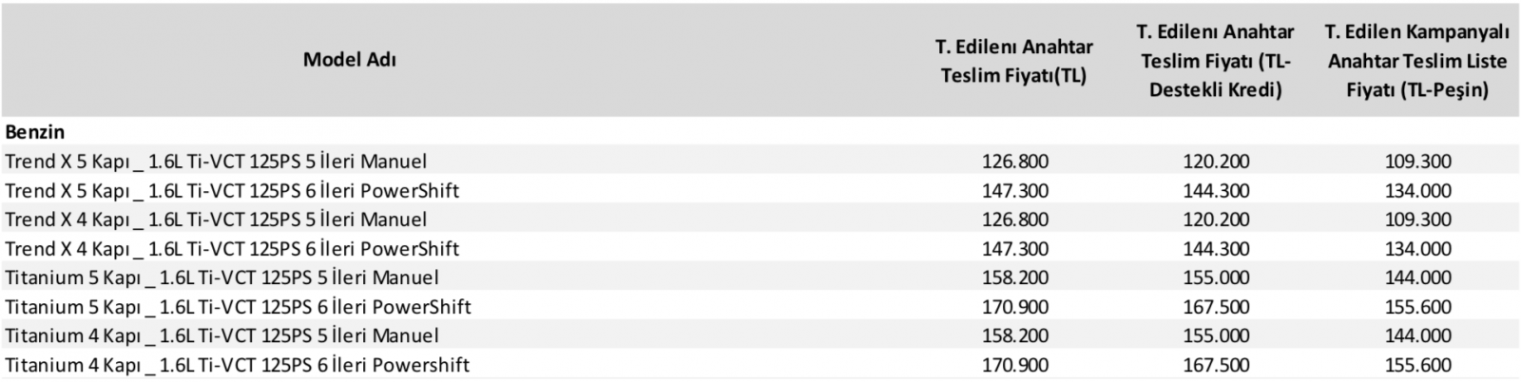Click 155.600 price for Titanium 4 Kapı Powershift
The image size is (1521, 382).
[x=1417, y=365]
